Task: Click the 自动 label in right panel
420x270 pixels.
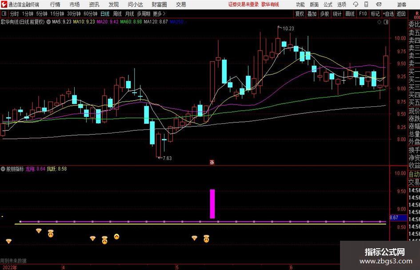Action: tap(414, 174)
